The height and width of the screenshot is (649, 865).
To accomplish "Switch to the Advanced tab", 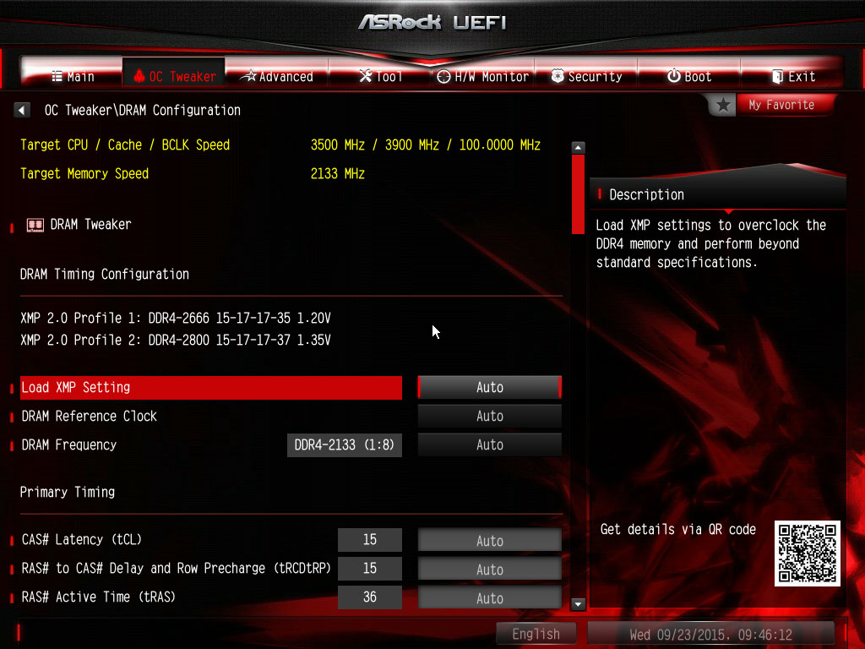I will click(x=277, y=76).
